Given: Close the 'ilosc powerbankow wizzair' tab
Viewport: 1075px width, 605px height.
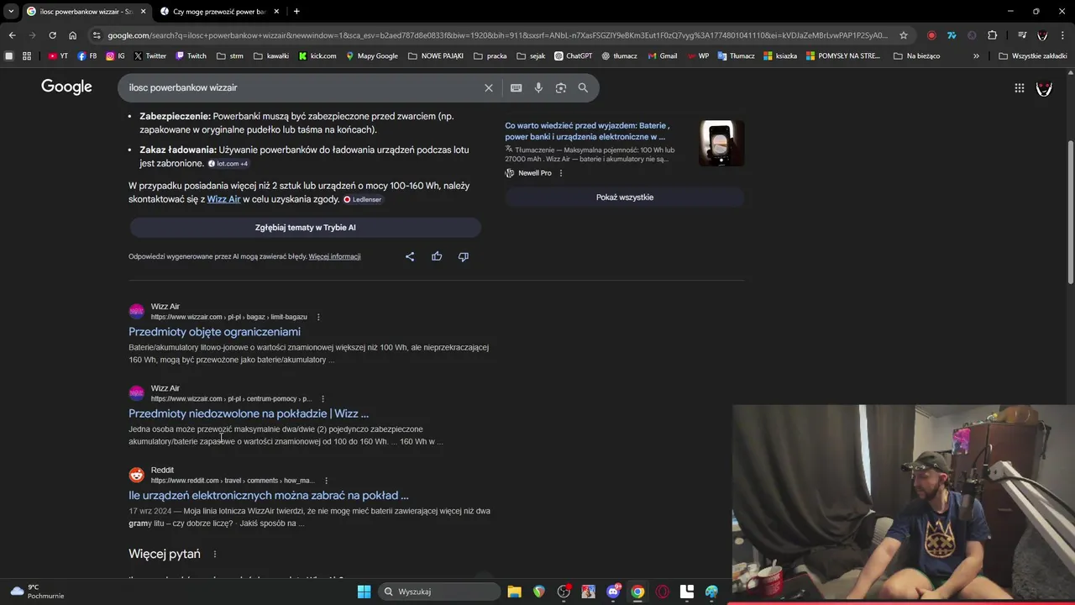Looking at the screenshot, I should point(143,12).
